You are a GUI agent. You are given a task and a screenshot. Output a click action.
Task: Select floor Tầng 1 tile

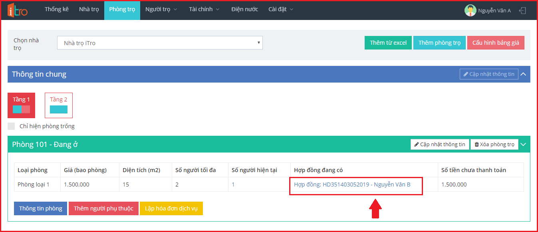click(x=21, y=105)
